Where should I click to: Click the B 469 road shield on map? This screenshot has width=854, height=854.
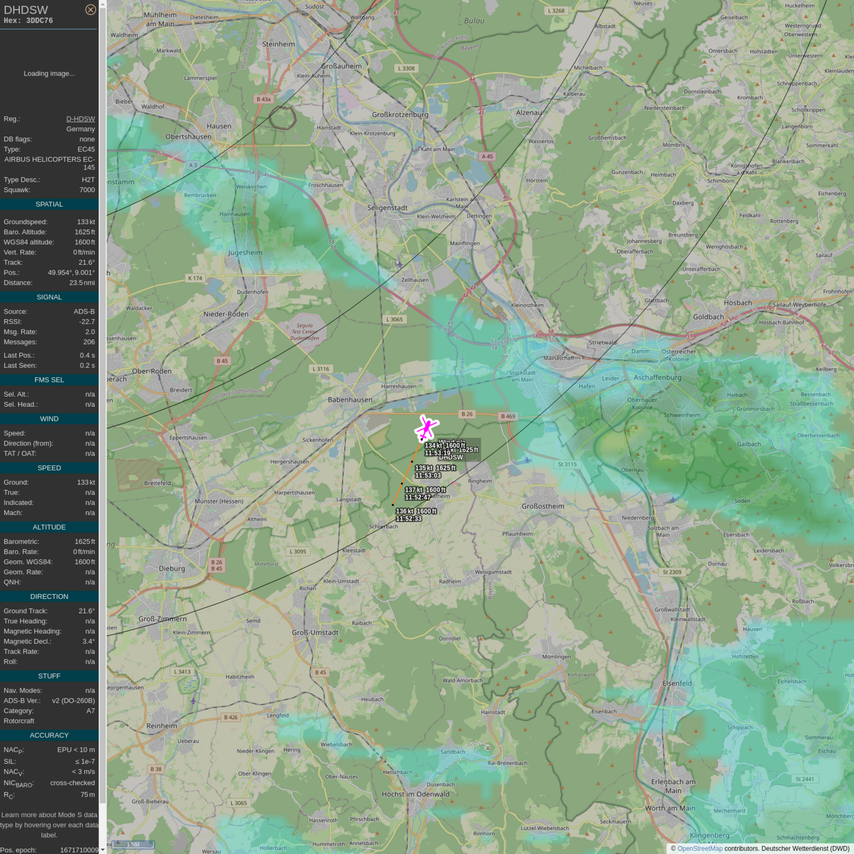(x=508, y=416)
